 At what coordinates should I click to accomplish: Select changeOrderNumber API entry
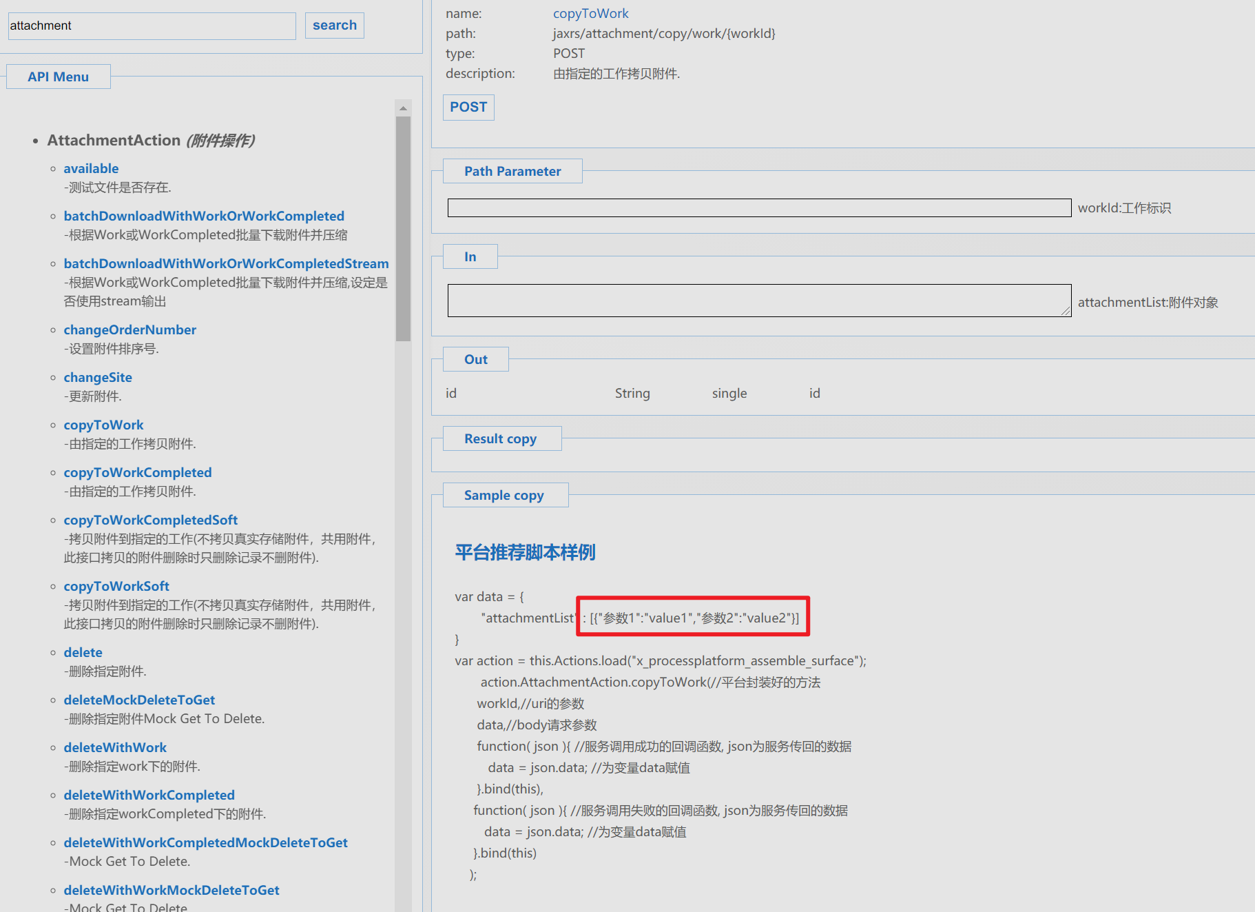[x=129, y=330]
